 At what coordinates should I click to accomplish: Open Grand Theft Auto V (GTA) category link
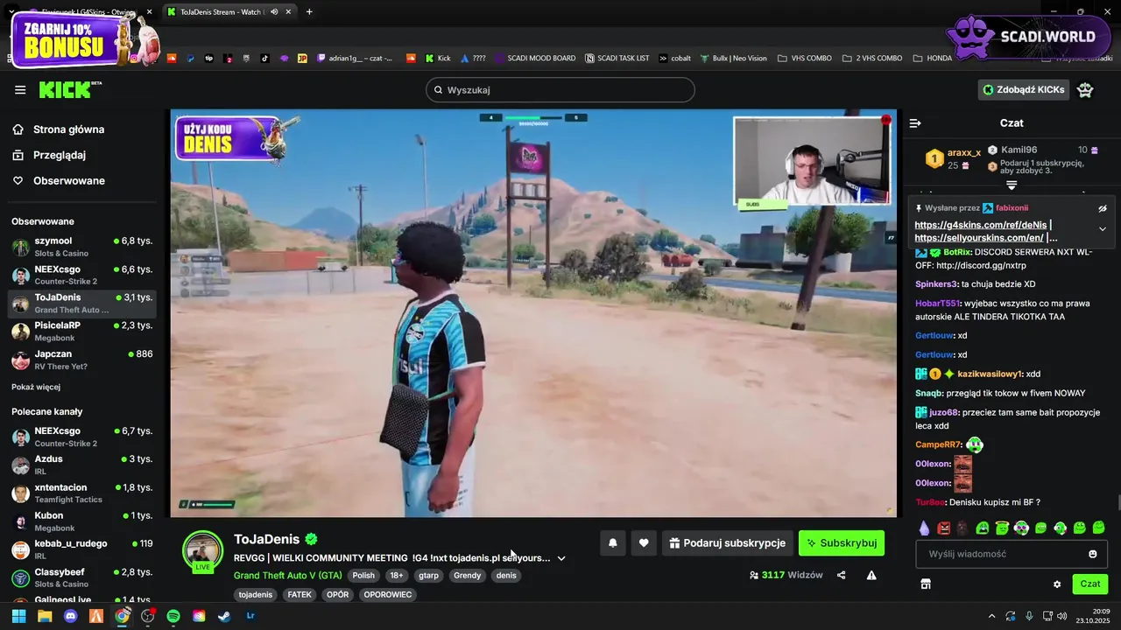[288, 576]
